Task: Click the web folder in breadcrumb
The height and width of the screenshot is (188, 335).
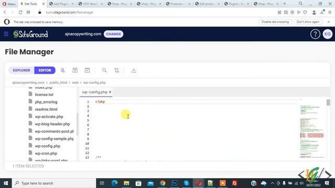Action: point(75,83)
